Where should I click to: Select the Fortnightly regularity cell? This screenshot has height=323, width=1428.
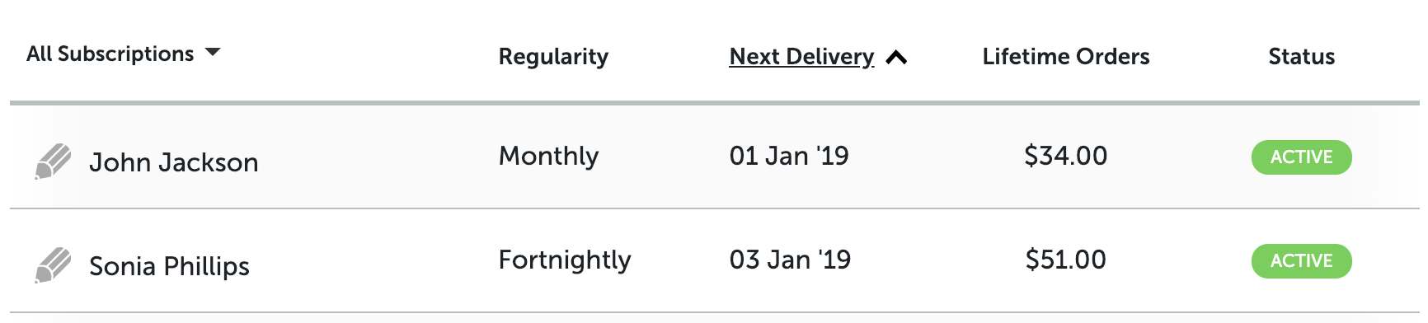pyautogui.click(x=565, y=260)
